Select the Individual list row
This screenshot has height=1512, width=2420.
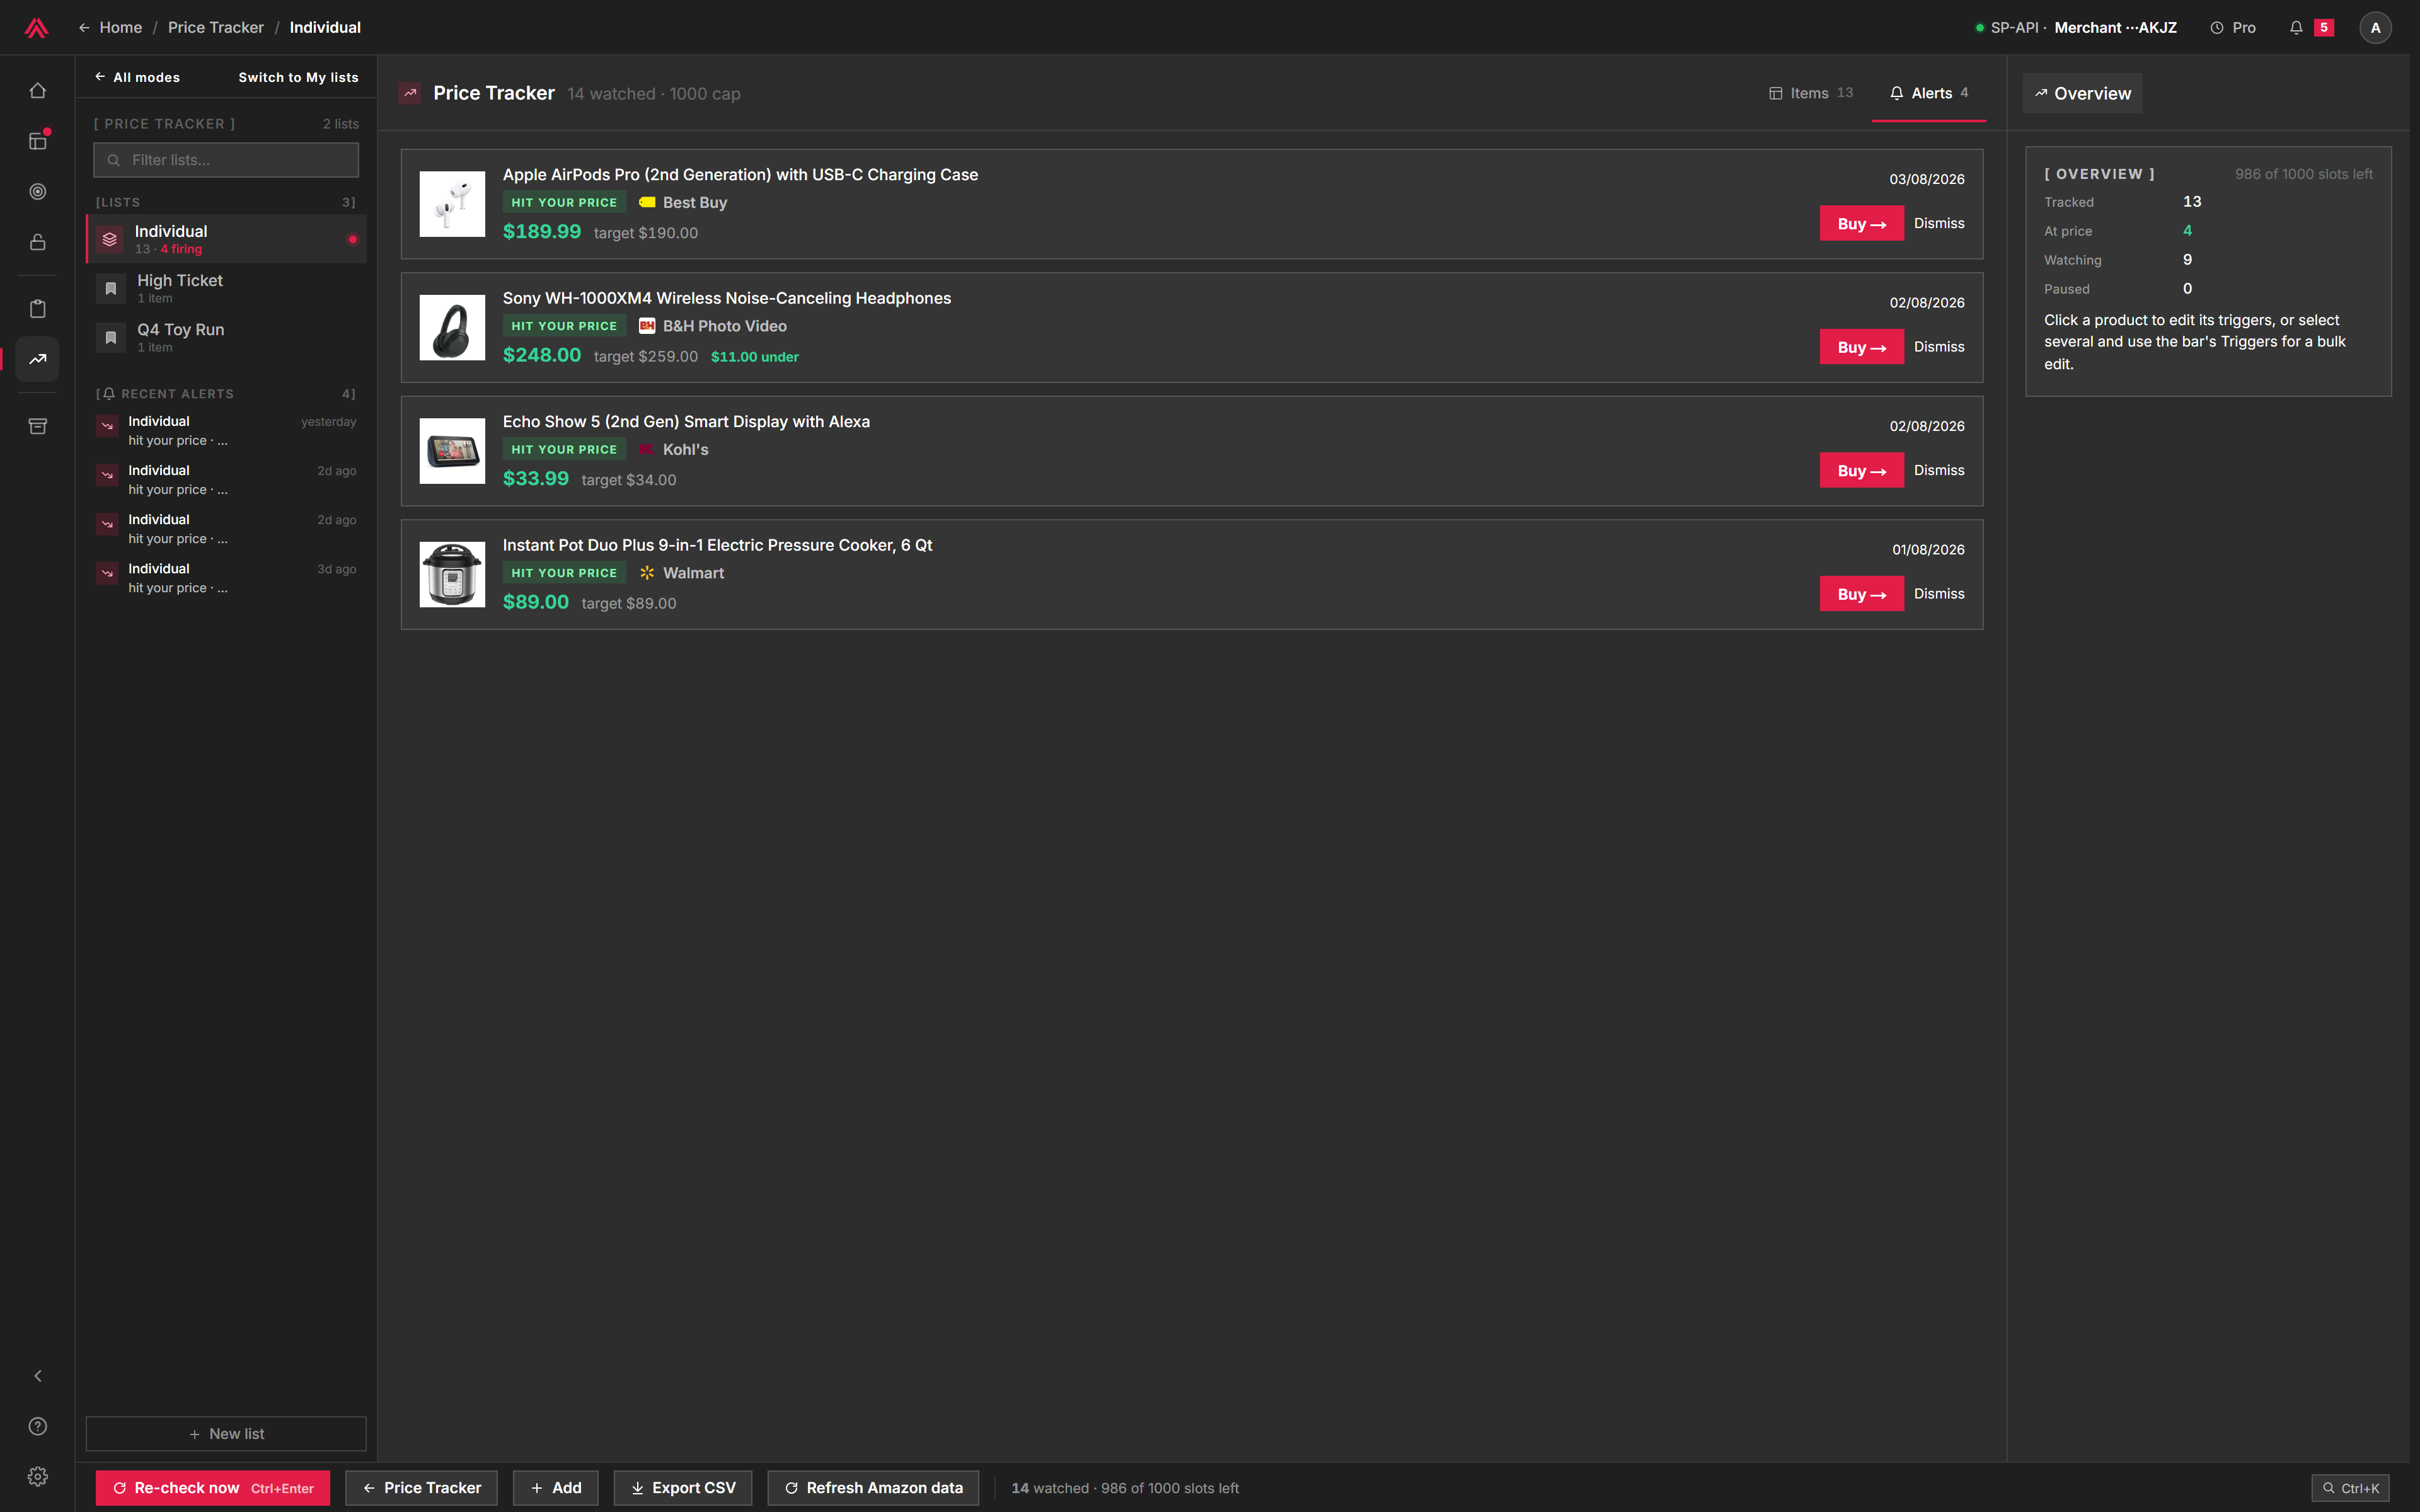[226, 240]
